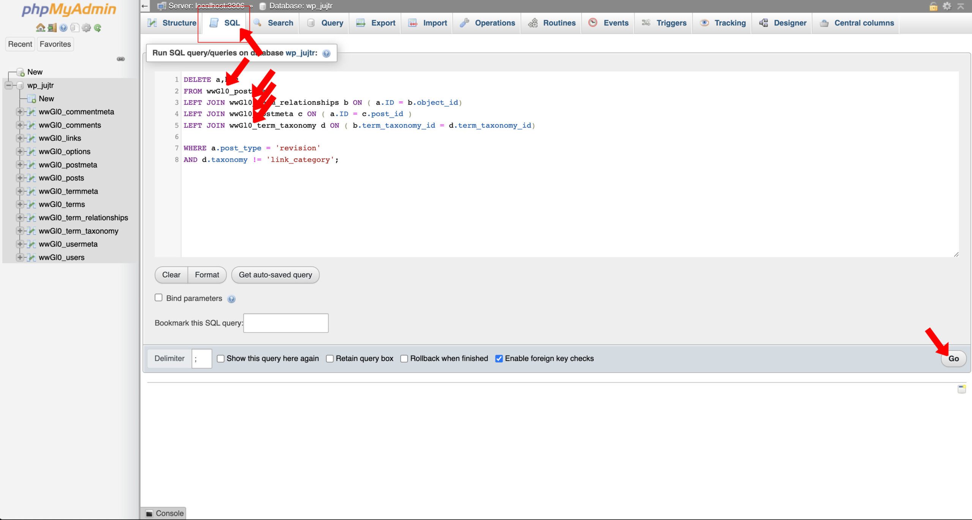The width and height of the screenshot is (972, 520).
Task: Collapse the wp_jujtr database tree node
Action: click(x=8, y=85)
